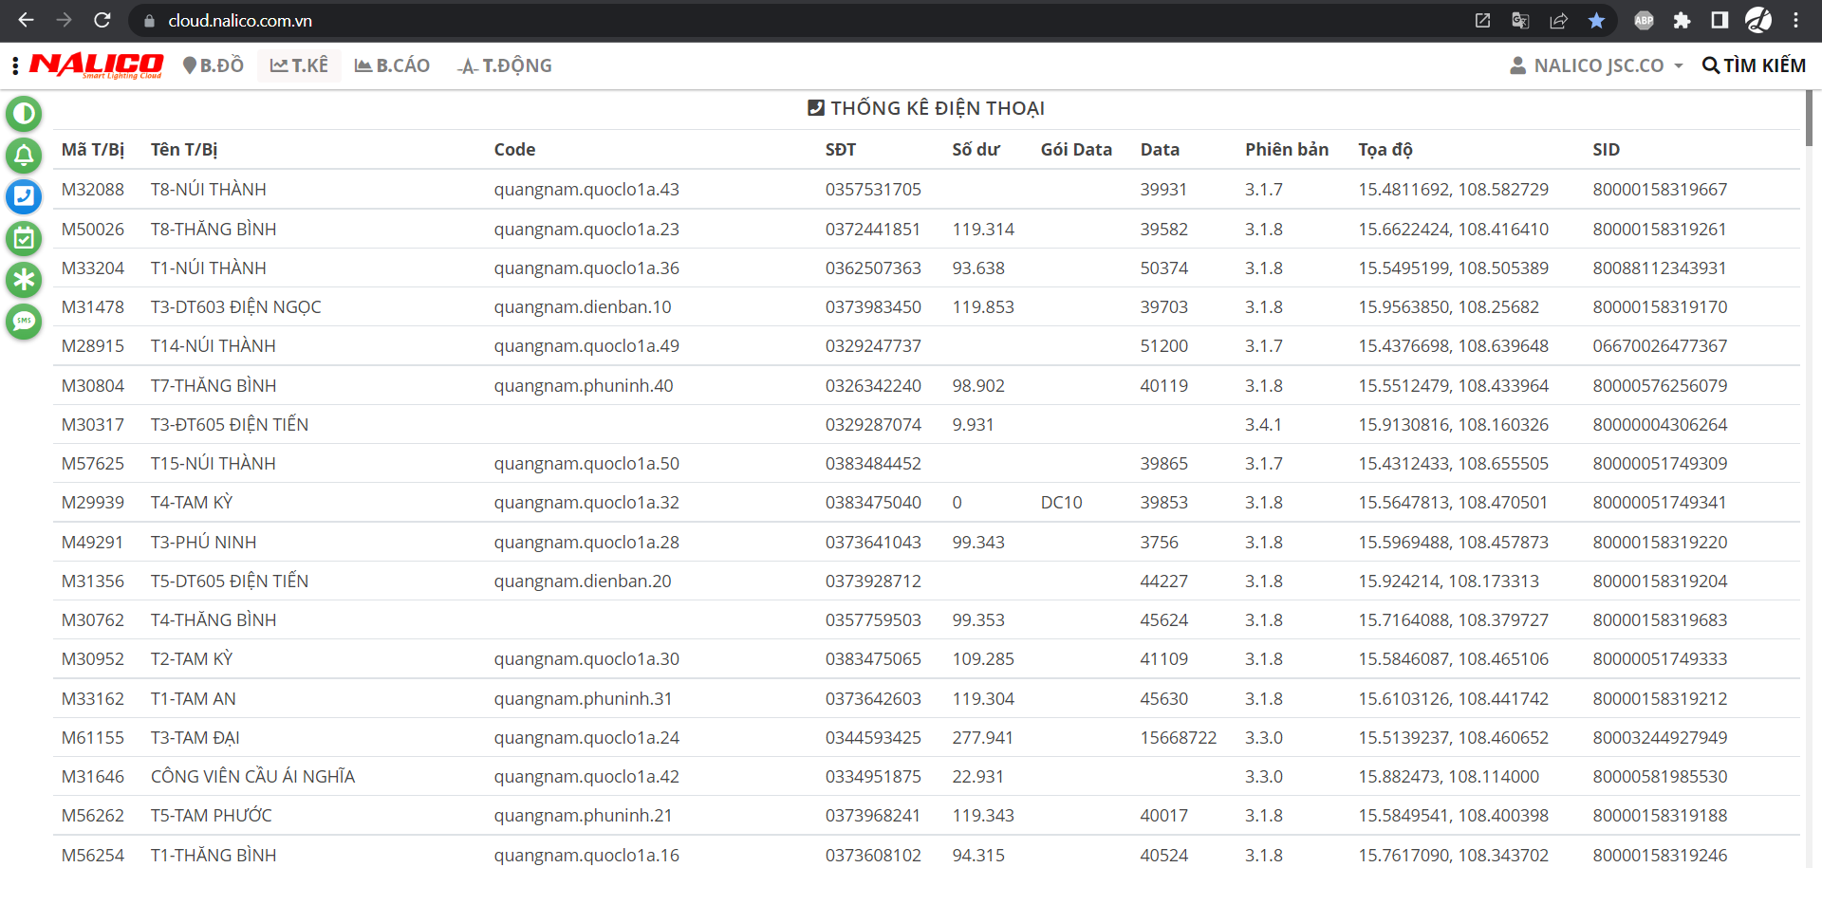The width and height of the screenshot is (1822, 923).
Task: Select device name T14-NÚI THÀNH
Action: (x=214, y=346)
